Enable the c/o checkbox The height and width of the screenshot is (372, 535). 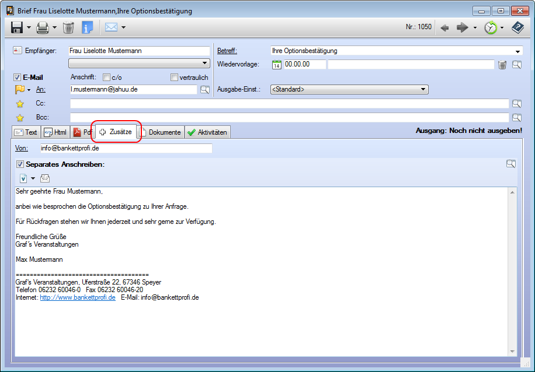tap(106, 78)
